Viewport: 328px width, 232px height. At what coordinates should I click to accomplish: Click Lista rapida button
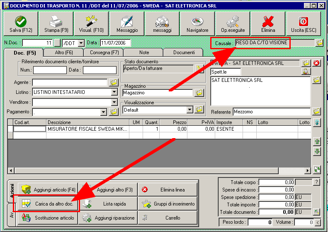(108, 204)
